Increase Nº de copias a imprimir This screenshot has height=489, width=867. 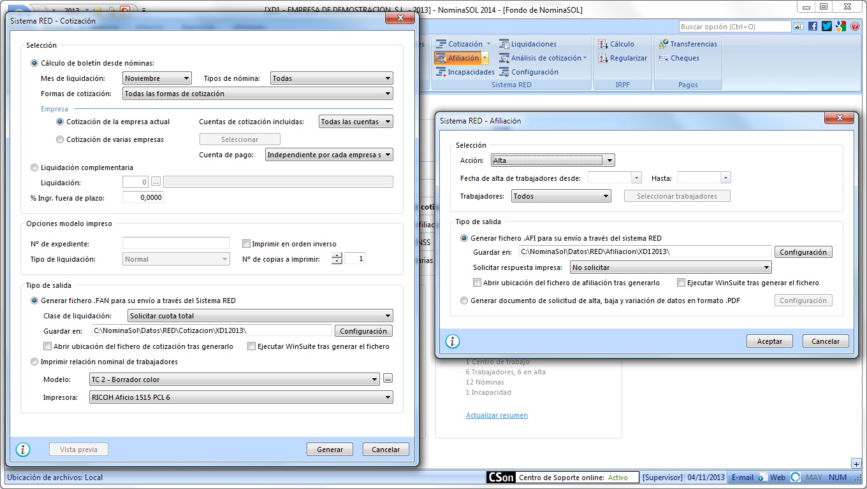click(x=337, y=256)
